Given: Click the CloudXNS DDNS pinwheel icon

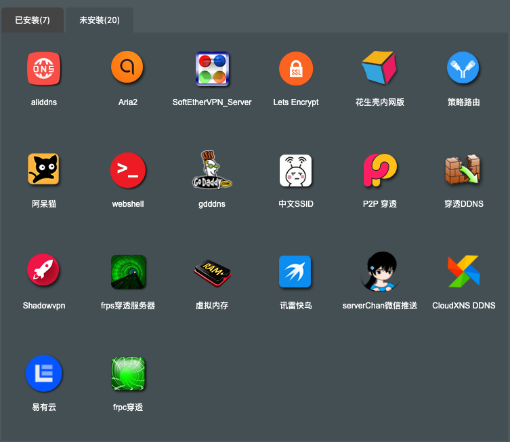Looking at the screenshot, I should coord(463,271).
